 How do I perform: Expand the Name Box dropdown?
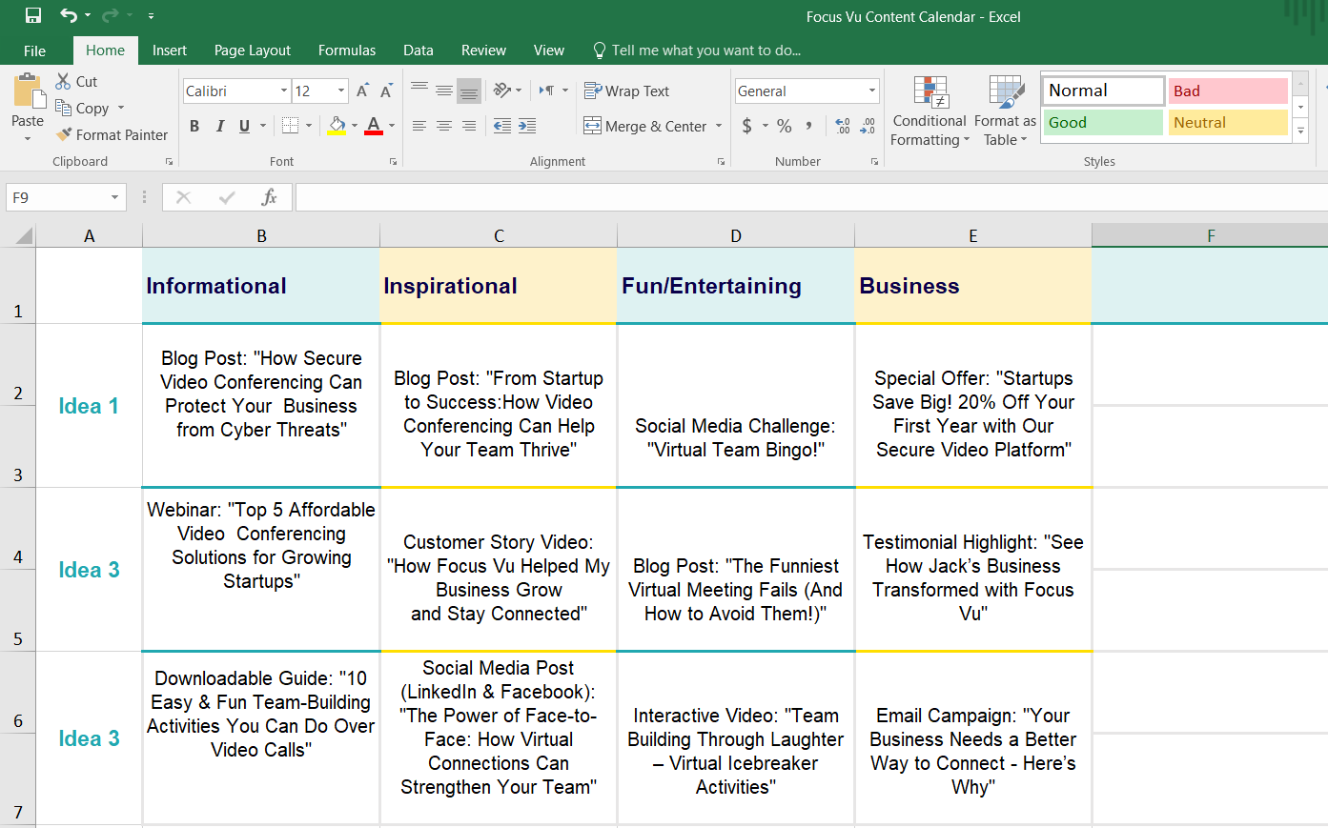click(x=114, y=197)
